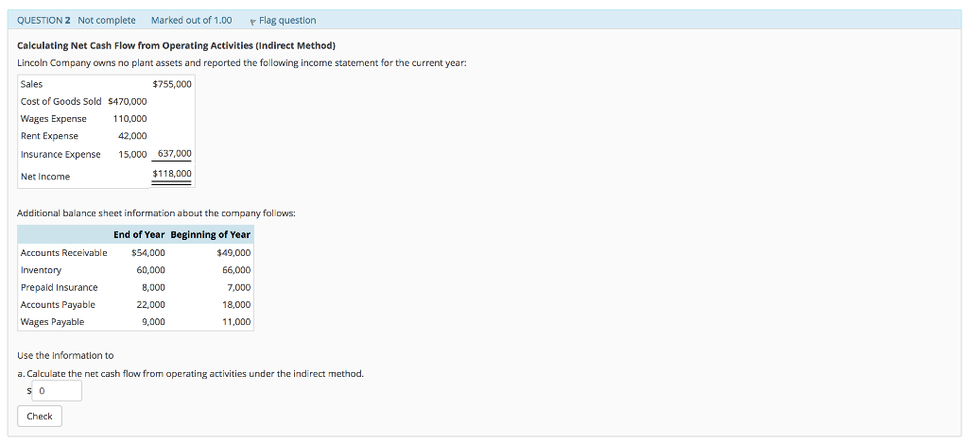Click total expenses figure 637,000
This screenshot has width=968, height=443.
pyautogui.click(x=175, y=154)
